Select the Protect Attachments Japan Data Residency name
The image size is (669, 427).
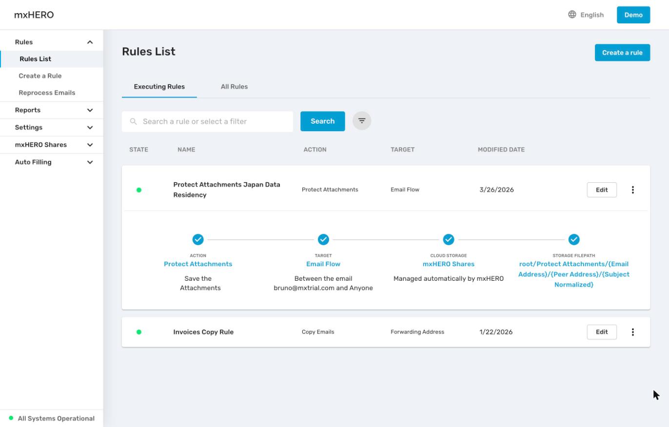(x=227, y=190)
